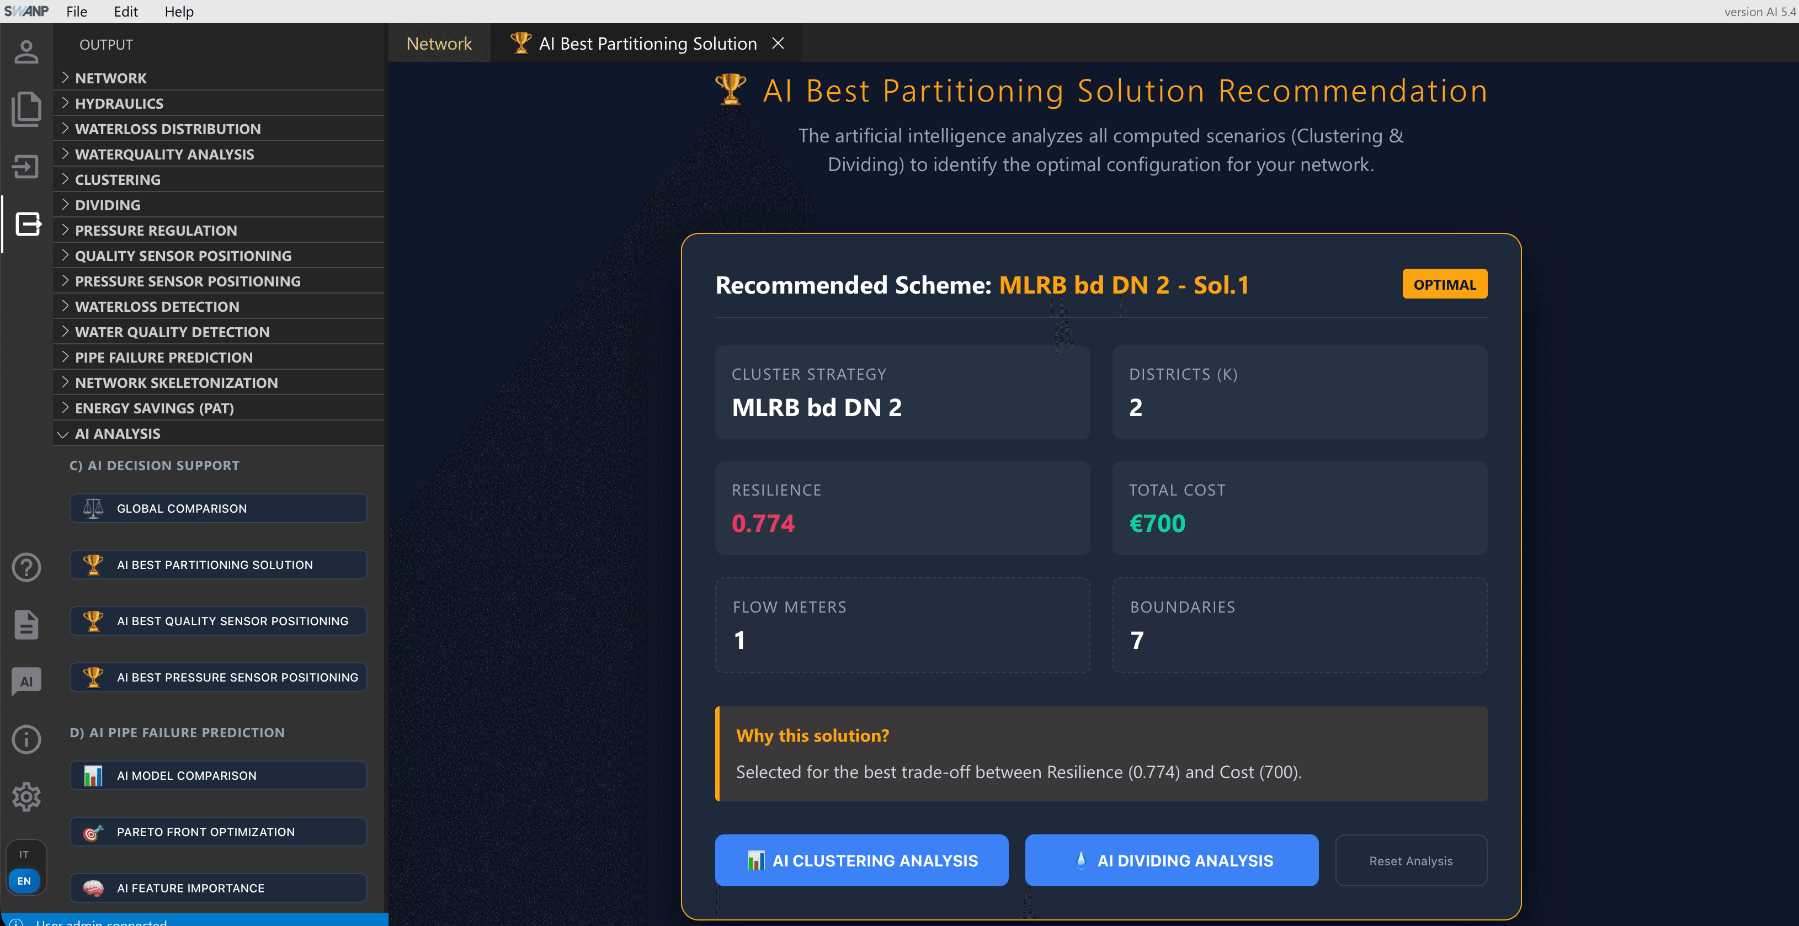Open AI BEST QUALITY SENSOR POSITIONING
The height and width of the screenshot is (926, 1799).
[x=218, y=621]
